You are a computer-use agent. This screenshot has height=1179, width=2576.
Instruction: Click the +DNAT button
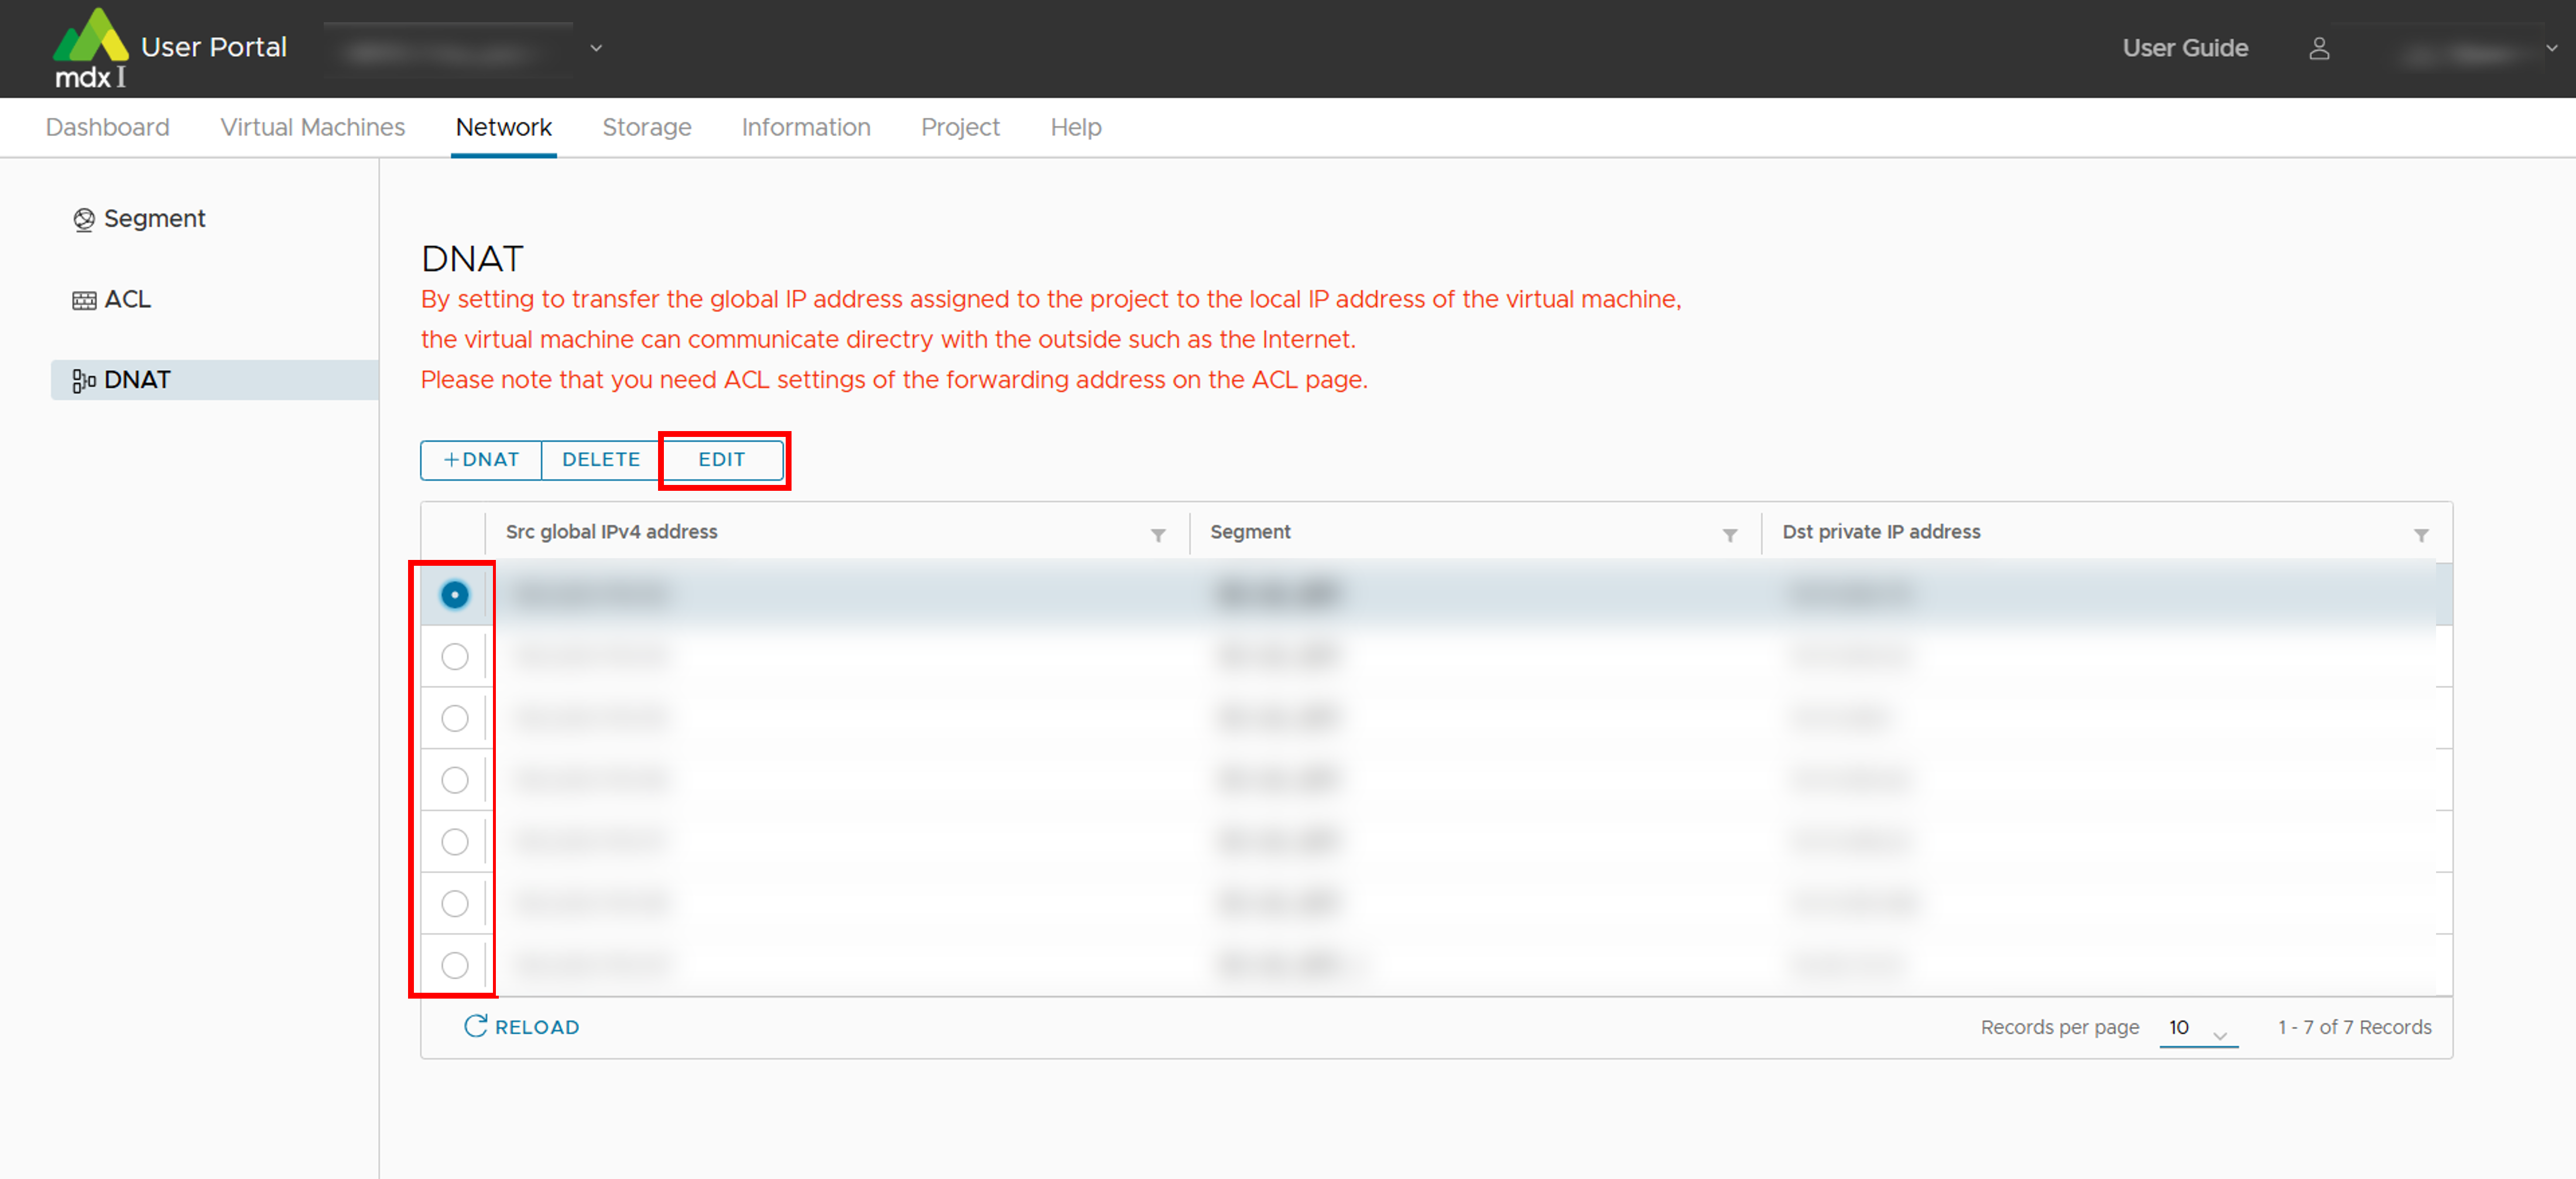(481, 459)
